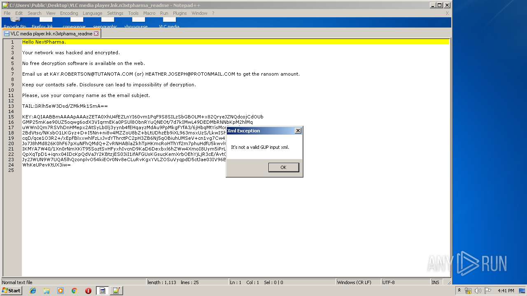The height and width of the screenshot is (296, 527).
Task: Click the line starting 'GMP25mKae90UZ5oqwg6odX3V'
Action: [x=138, y=122]
